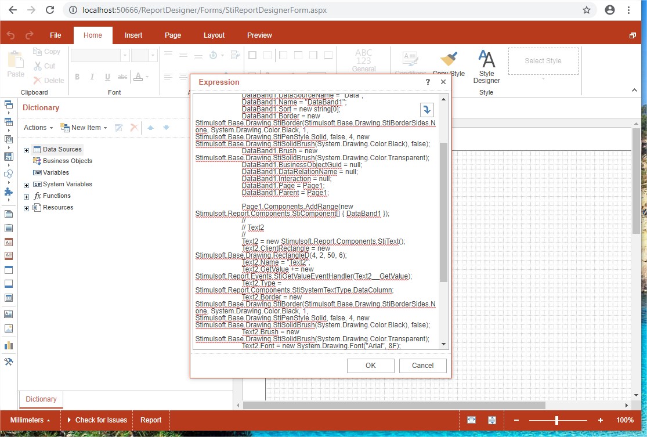Click the move down arrow in Dictionary toolbar

(167, 128)
